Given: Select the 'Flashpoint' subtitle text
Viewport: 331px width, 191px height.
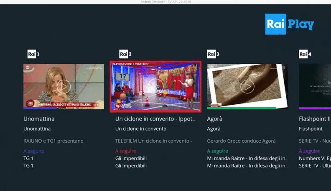Looking at the screenshot, I should coord(311,129).
